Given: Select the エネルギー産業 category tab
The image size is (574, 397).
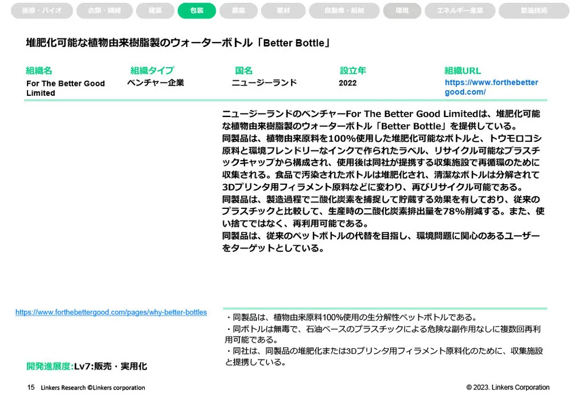Looking at the screenshot, I should click(460, 10).
